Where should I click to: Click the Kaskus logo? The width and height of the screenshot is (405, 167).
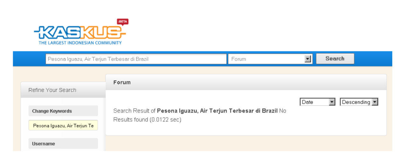pyautogui.click(x=81, y=32)
